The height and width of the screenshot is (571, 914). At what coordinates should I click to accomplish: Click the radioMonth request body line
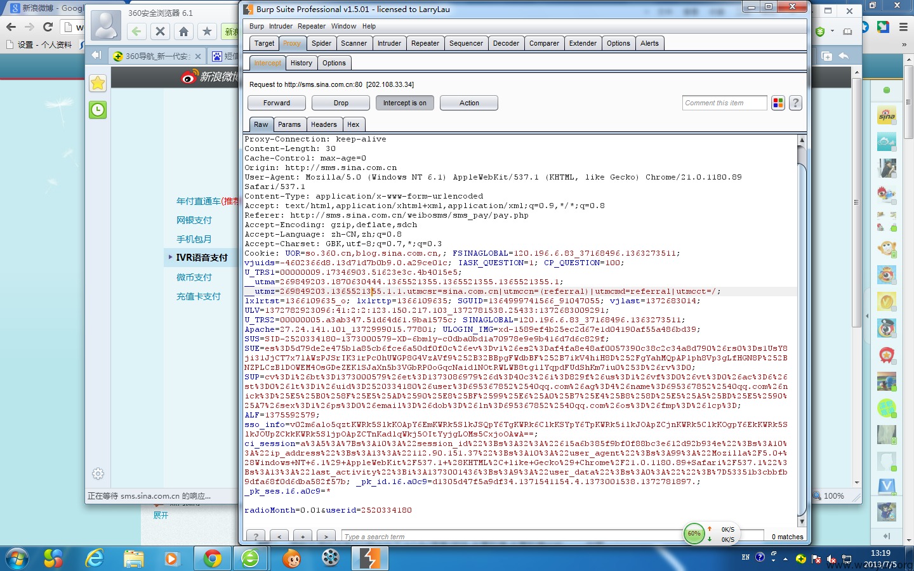pos(328,510)
